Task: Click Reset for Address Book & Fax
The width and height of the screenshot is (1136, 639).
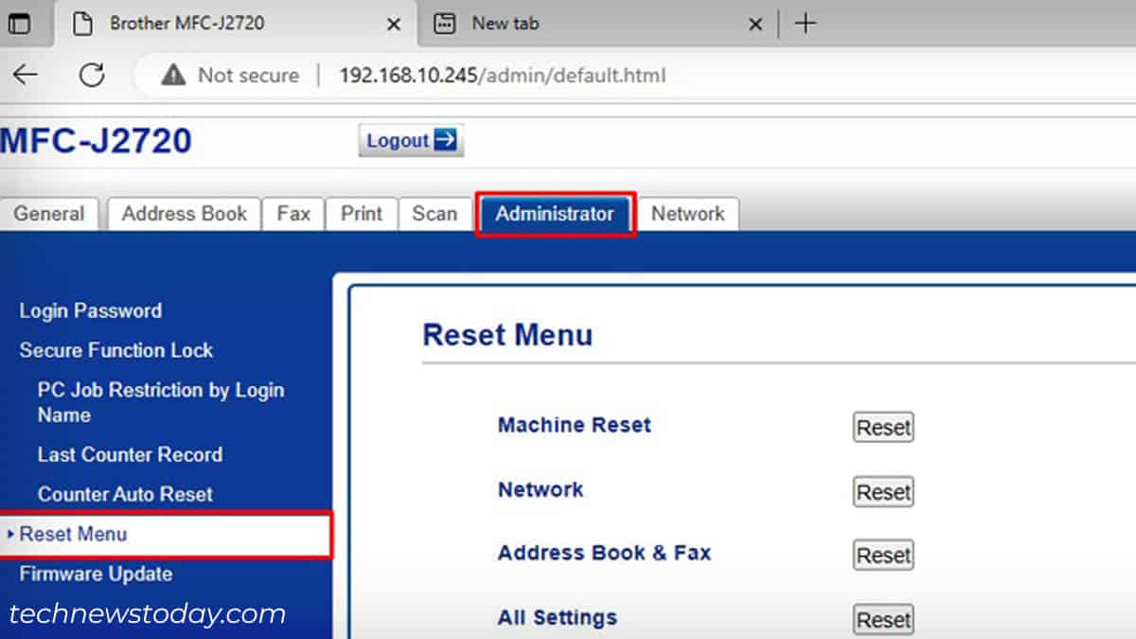Action: click(883, 555)
